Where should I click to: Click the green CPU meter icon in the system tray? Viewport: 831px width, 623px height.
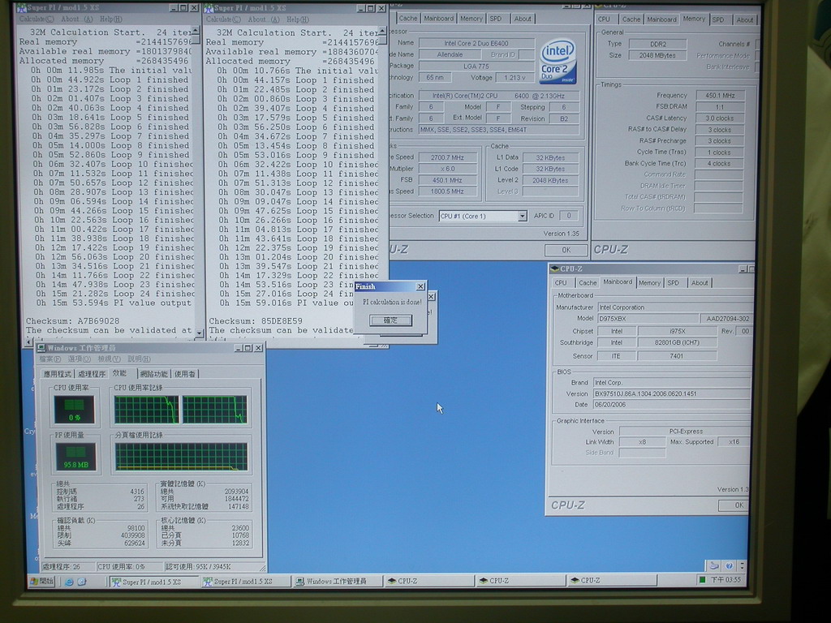click(x=702, y=579)
